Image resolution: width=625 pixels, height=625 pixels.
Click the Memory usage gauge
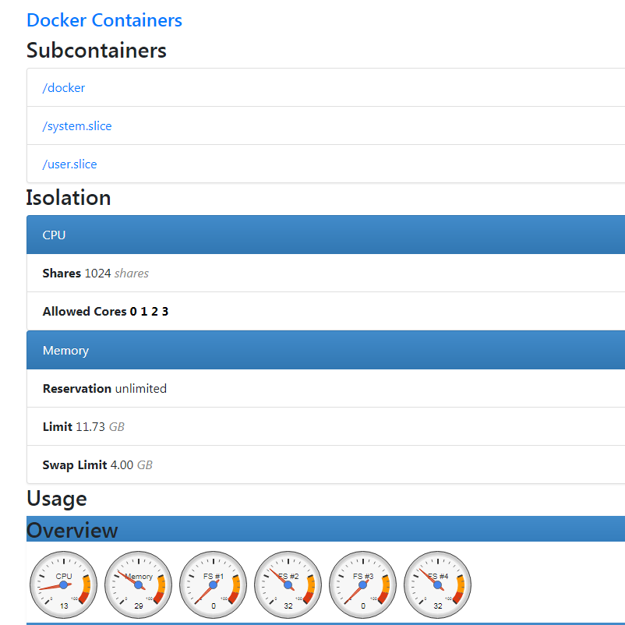[x=138, y=584]
